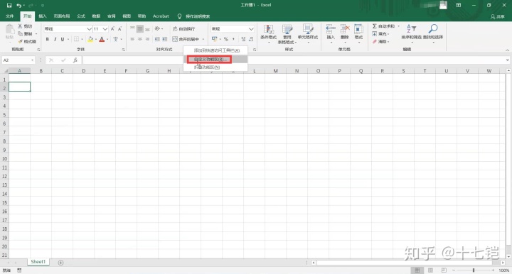Toggle Center alignment
This screenshot has width=512, height=274.
[140, 39]
